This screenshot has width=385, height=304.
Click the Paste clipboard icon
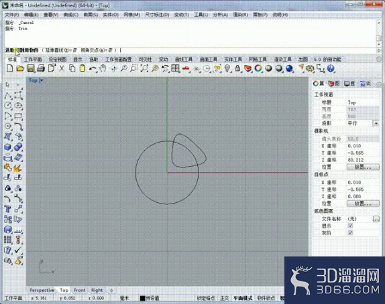tap(82, 68)
